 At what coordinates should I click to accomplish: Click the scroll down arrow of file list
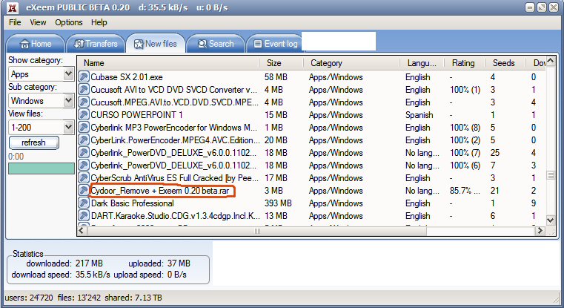pyautogui.click(x=551, y=220)
